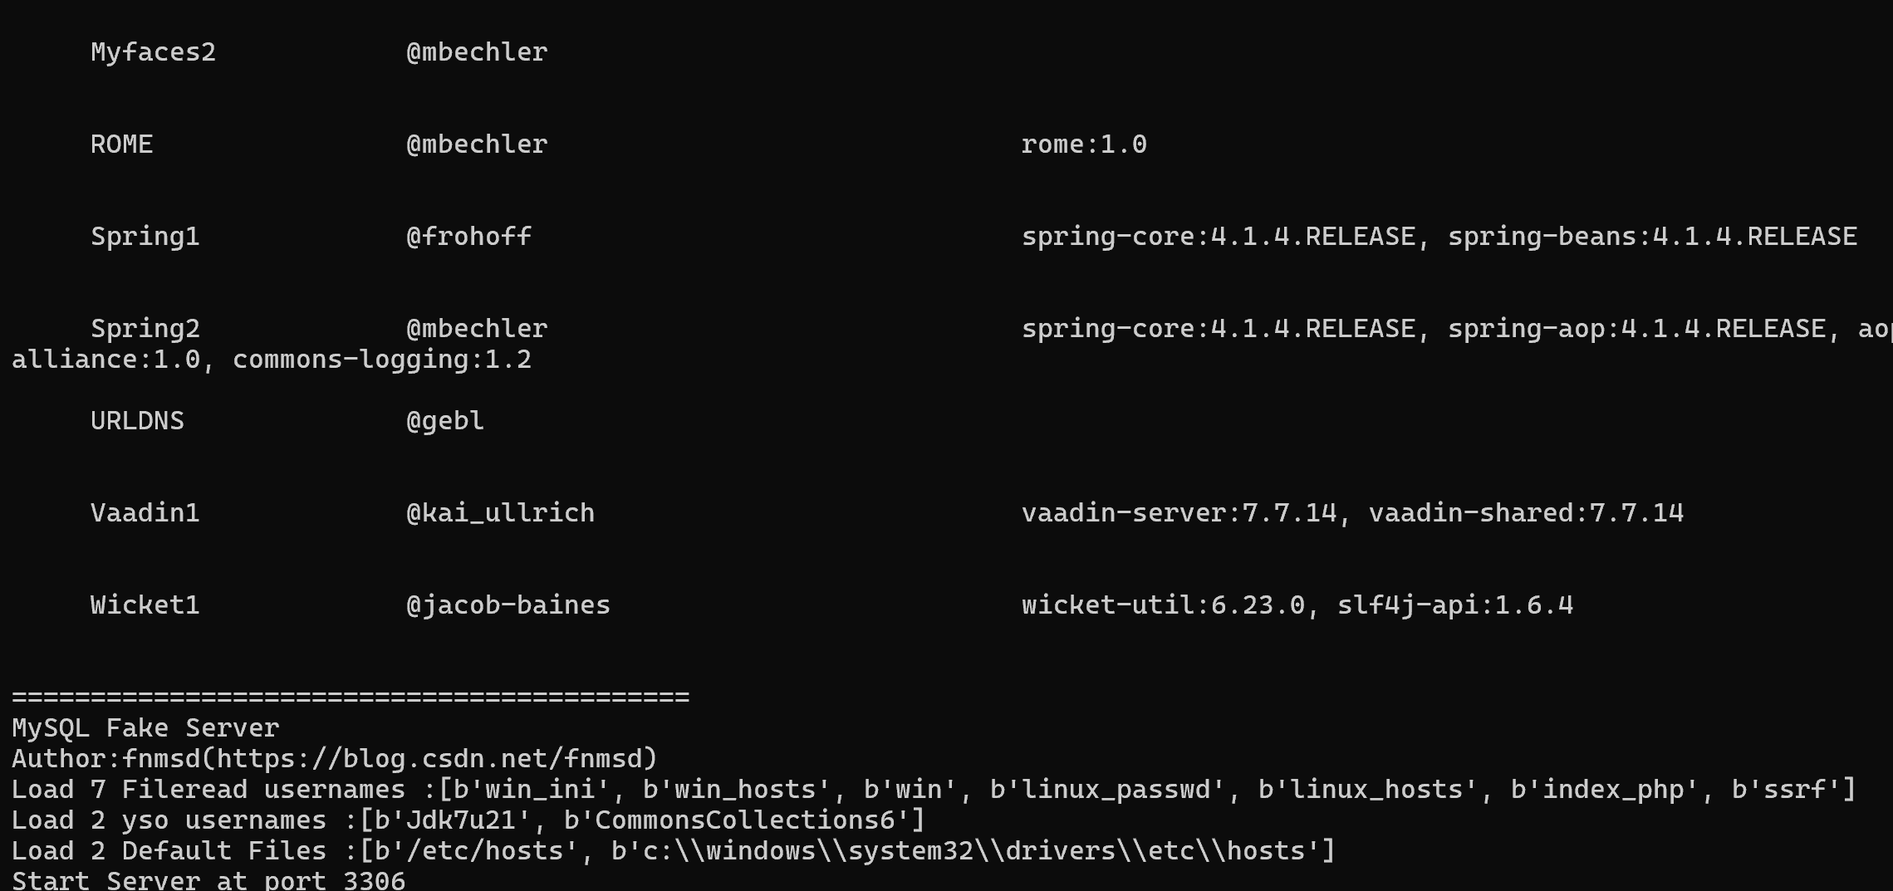Click the @frohoff author handle
This screenshot has height=891, width=1893.
[x=468, y=237]
